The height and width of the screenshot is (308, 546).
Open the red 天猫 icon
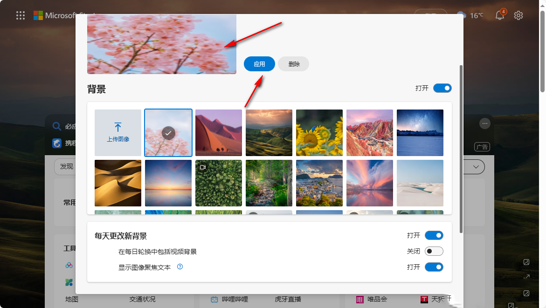(424, 299)
